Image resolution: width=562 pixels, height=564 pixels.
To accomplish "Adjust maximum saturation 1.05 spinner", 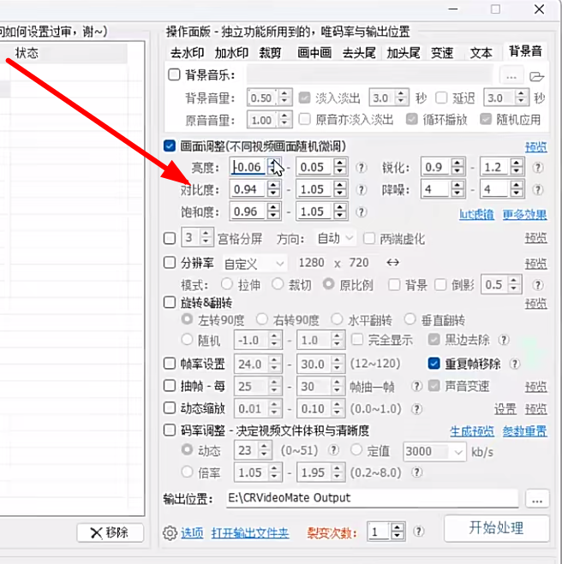I will click(x=340, y=211).
